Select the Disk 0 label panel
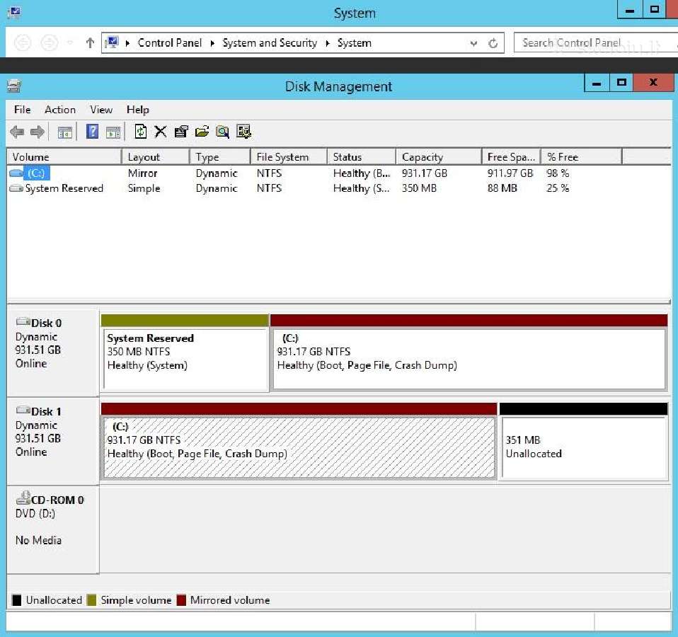 click(x=53, y=353)
